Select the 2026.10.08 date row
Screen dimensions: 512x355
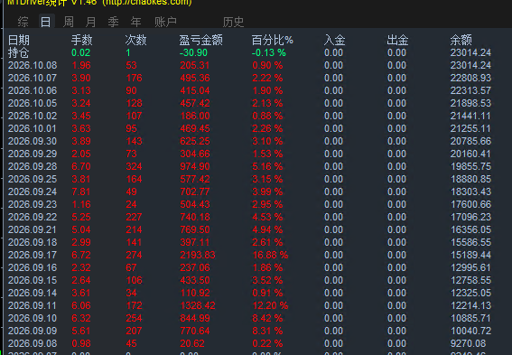point(33,65)
